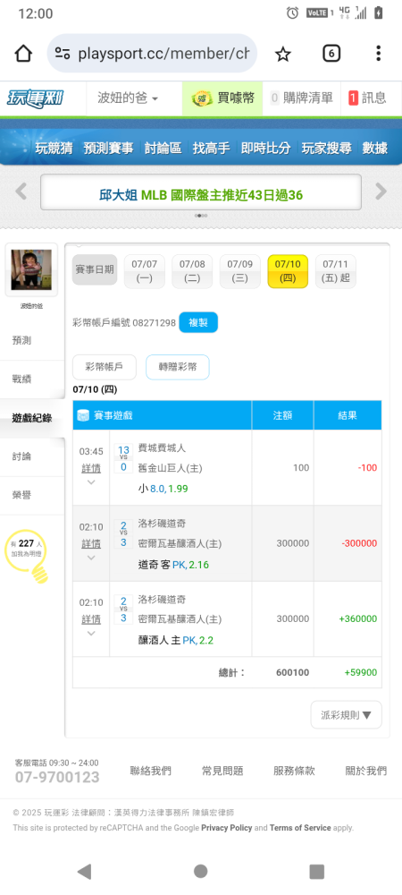The image size is (402, 895).
Task: Open Chrome three-dot menu
Action: pos(378,54)
